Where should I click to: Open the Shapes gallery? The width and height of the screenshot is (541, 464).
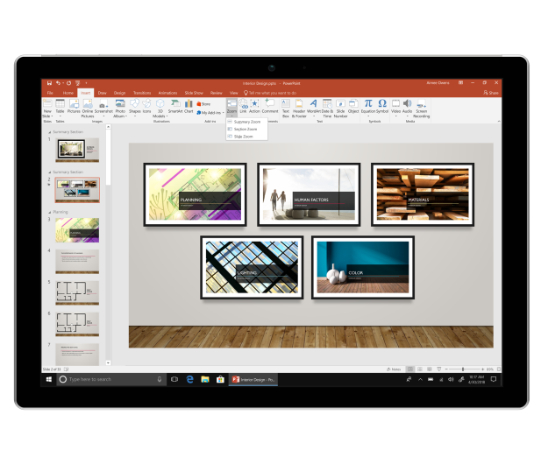pyautogui.click(x=134, y=107)
